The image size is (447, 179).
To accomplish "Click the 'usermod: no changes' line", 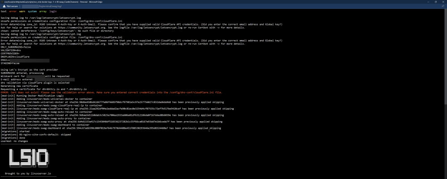I will click(14, 141).
